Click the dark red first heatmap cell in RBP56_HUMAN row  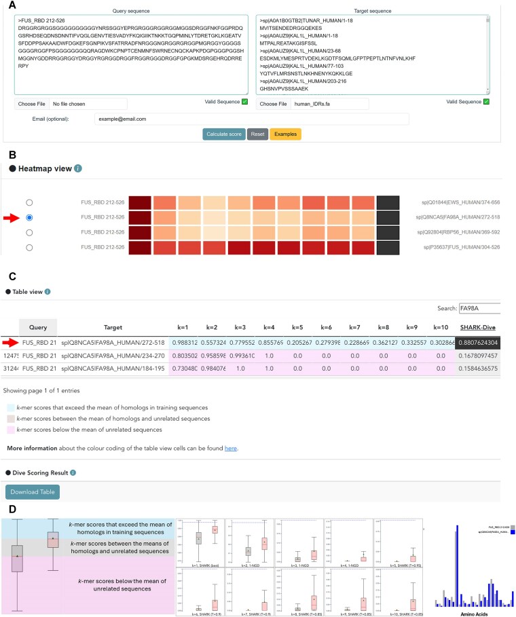140,233
